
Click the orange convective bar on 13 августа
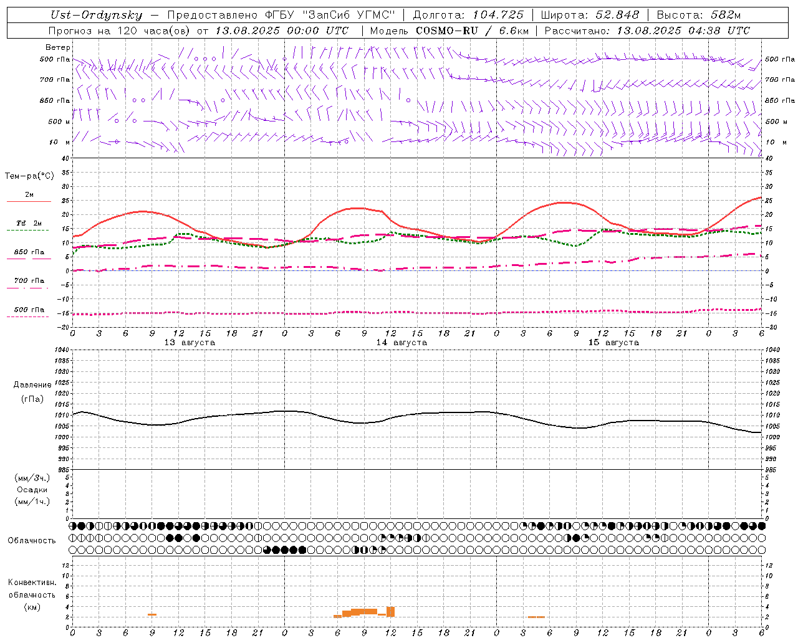[152, 615]
